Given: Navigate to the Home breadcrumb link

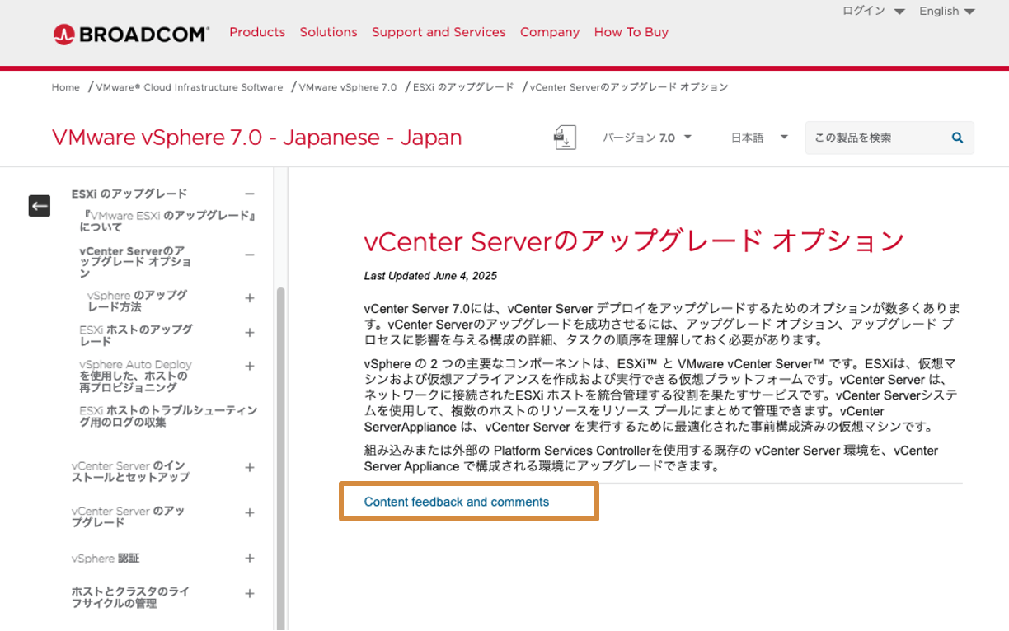Looking at the screenshot, I should click(65, 86).
